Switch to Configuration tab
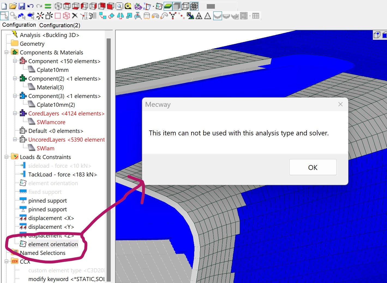Viewport: 387px width, 283px height. pos(19,25)
